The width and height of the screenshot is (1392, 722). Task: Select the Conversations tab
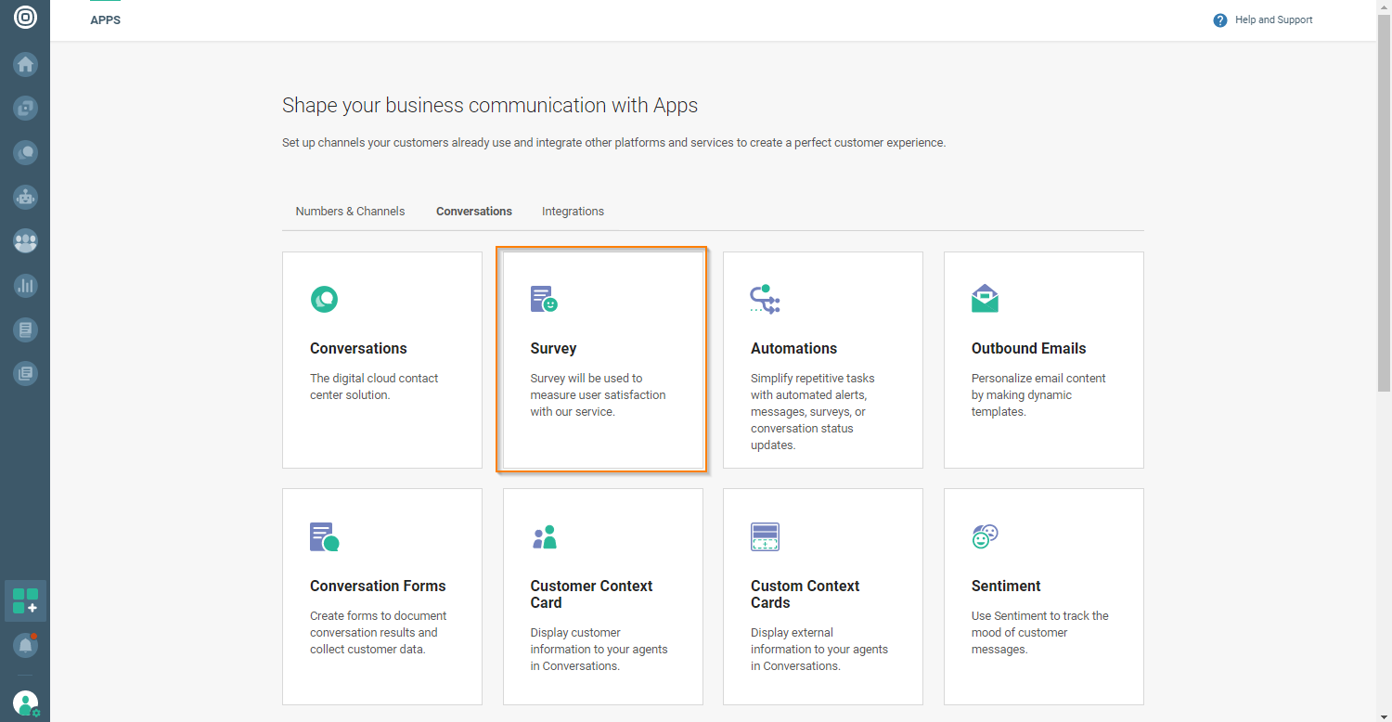(x=473, y=212)
